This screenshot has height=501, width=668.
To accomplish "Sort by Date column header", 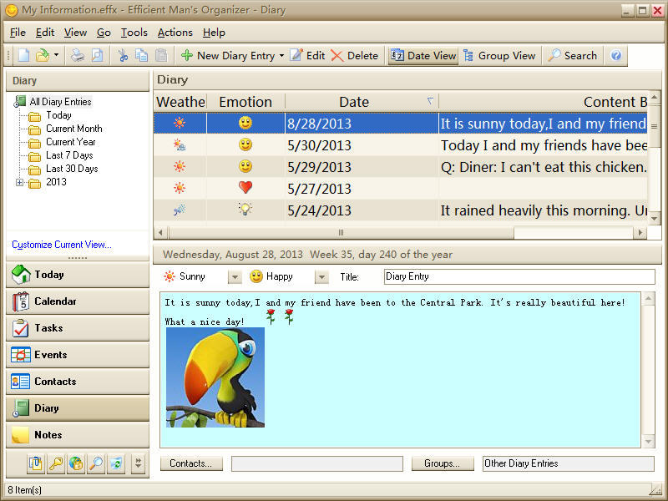I will tap(362, 102).
